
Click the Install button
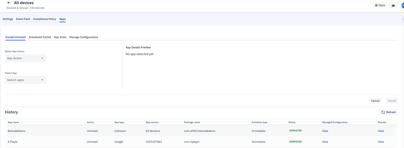392,101
